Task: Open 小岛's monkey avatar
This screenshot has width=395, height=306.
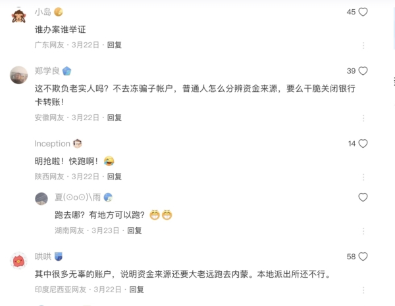Action: click(x=19, y=15)
